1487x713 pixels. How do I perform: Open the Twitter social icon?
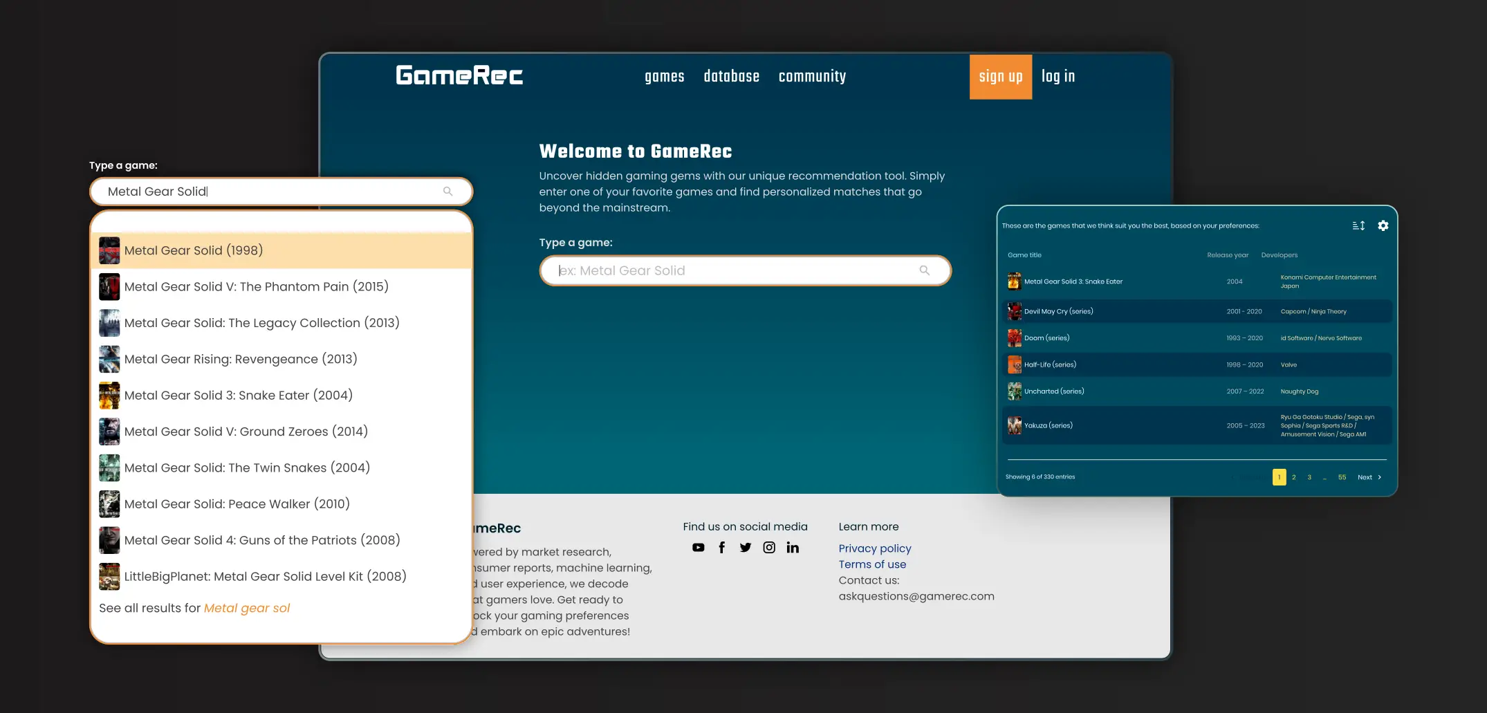(x=746, y=548)
